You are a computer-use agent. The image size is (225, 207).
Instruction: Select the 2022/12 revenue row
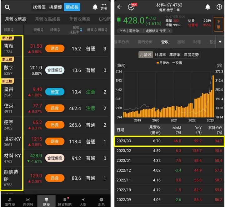[x=169, y=170]
